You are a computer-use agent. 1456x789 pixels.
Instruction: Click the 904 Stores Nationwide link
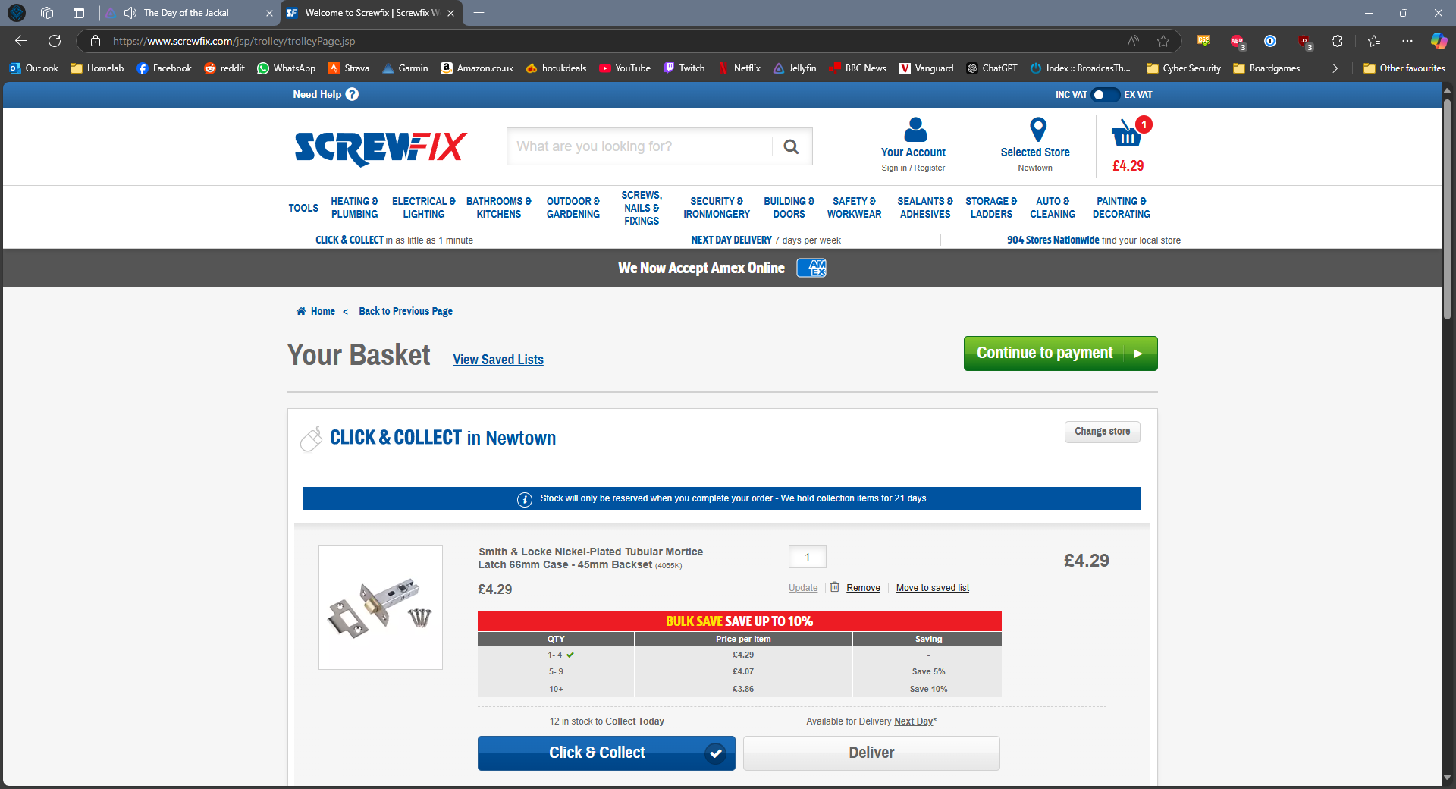point(1053,240)
